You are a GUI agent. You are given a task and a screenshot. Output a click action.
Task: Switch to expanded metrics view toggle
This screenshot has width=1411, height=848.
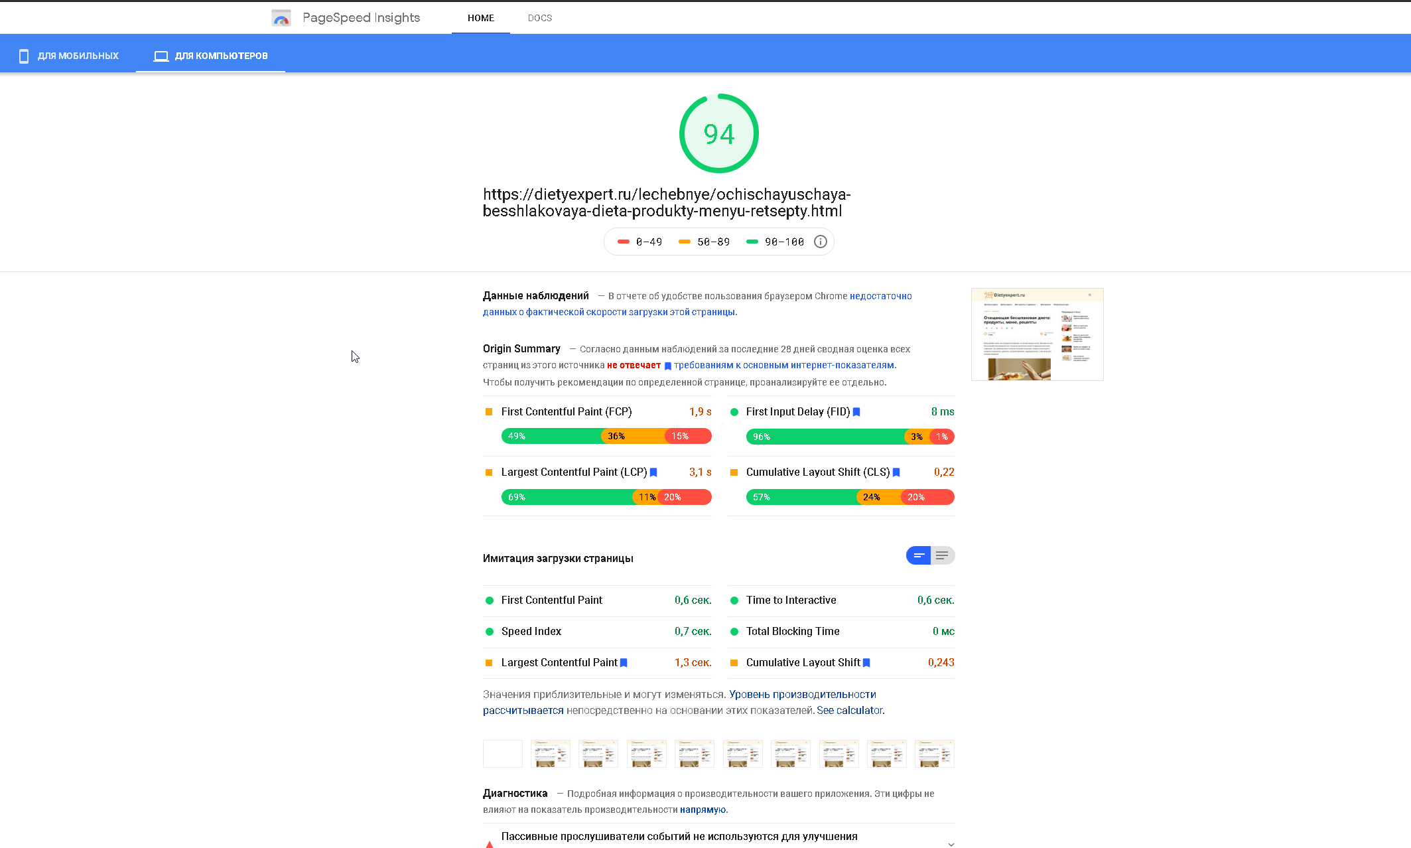(942, 555)
